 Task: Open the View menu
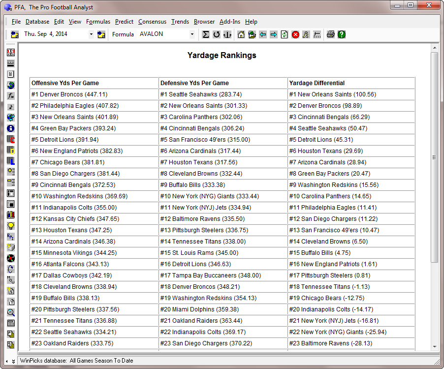[75, 22]
